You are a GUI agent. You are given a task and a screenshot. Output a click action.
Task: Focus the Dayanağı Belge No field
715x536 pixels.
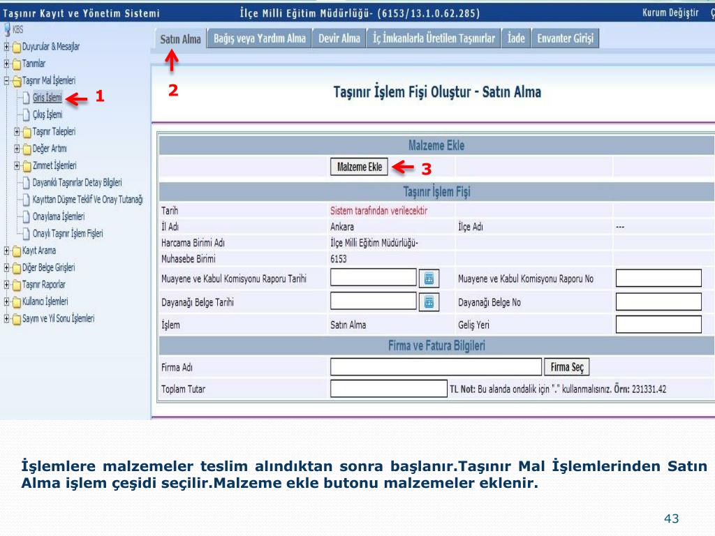click(x=658, y=301)
